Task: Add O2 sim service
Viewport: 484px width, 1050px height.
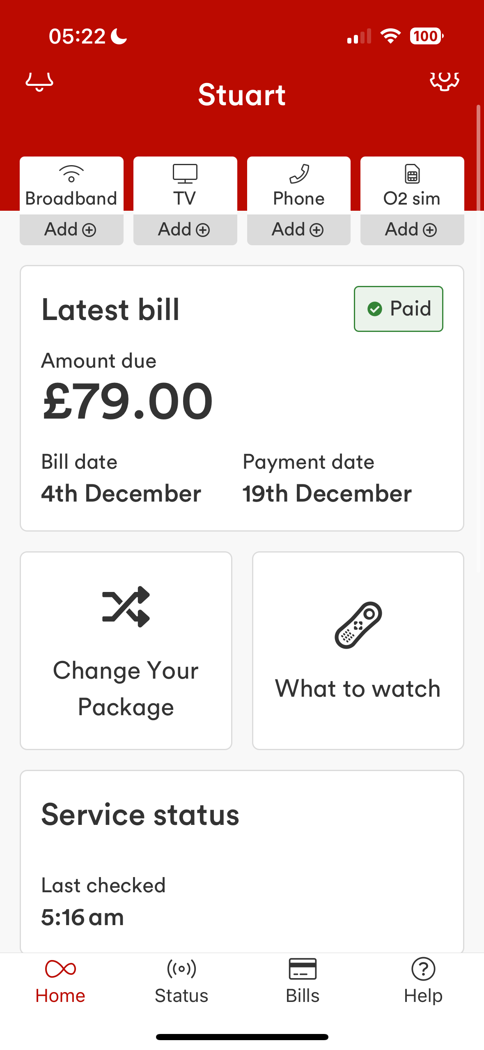Action: (412, 230)
